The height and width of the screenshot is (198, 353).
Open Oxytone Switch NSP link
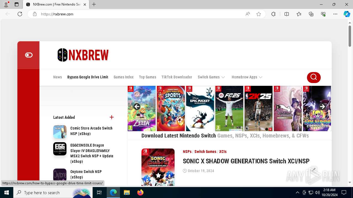[86, 174]
